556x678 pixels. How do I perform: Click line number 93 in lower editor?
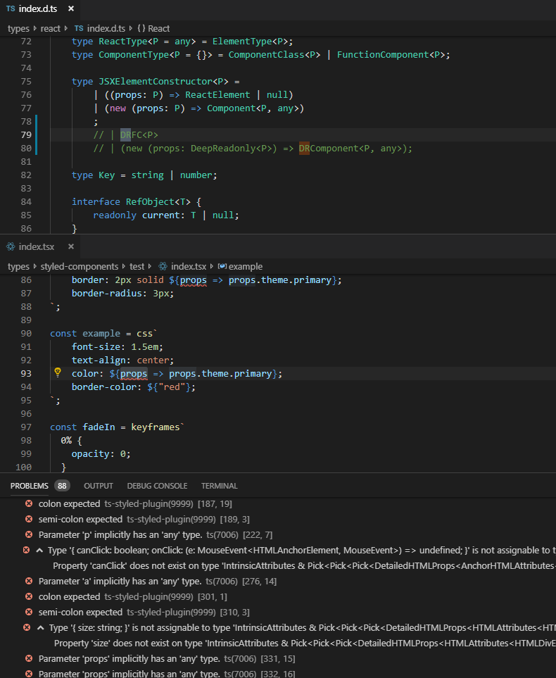click(x=26, y=373)
